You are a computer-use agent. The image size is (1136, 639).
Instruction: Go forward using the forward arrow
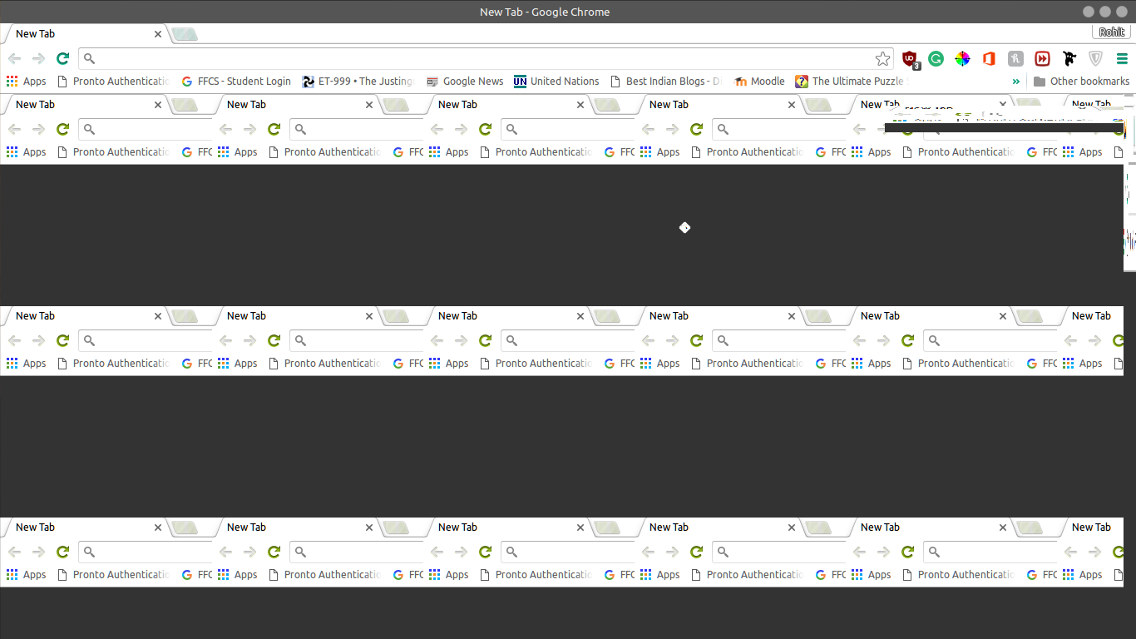pyautogui.click(x=38, y=58)
